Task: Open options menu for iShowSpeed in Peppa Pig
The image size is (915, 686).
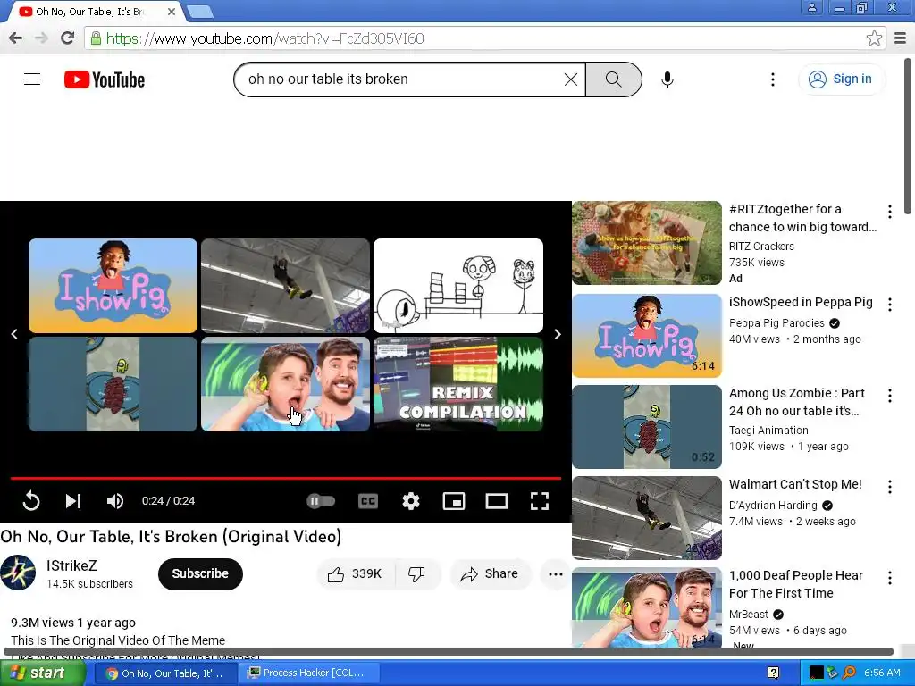Action: (x=889, y=305)
